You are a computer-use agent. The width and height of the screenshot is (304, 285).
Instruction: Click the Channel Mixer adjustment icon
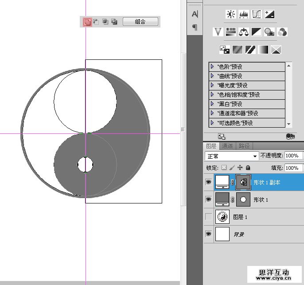click(x=282, y=32)
